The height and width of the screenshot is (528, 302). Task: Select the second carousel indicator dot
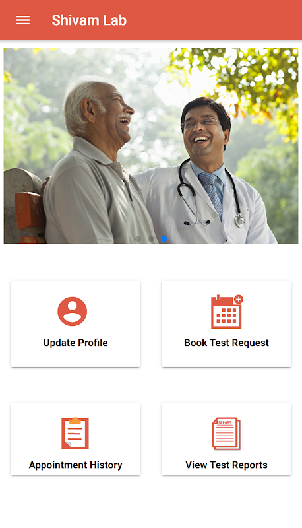click(x=151, y=239)
